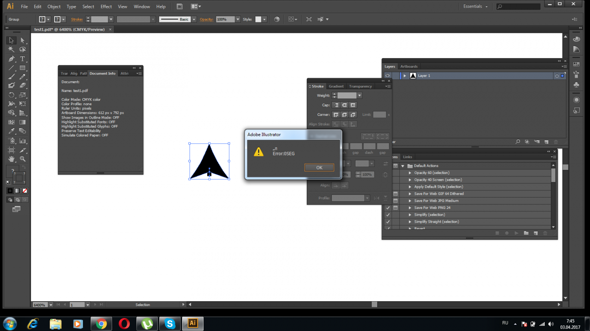Click Change Screen Mode icon in toolbox

click(x=16, y=209)
